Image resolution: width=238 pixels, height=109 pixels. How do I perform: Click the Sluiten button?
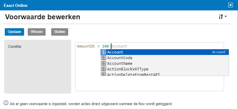60,32
